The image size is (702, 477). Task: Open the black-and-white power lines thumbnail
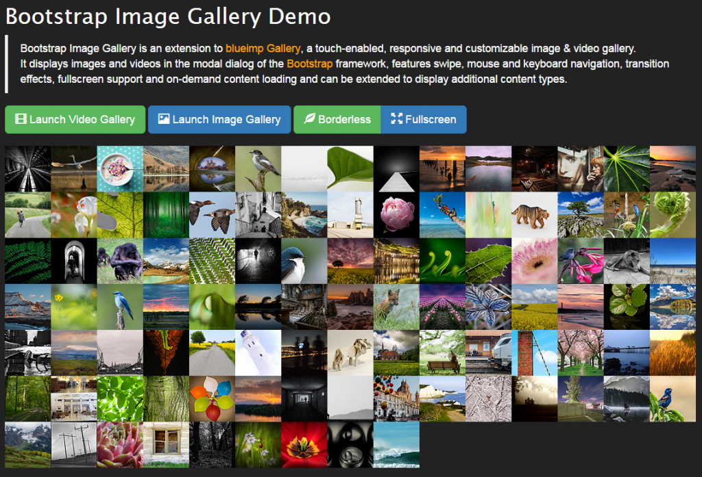coord(74,445)
